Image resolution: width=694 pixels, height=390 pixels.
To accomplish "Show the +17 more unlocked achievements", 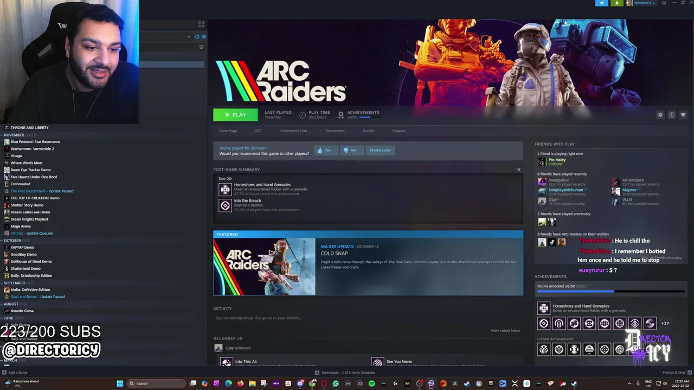I will 665,323.
